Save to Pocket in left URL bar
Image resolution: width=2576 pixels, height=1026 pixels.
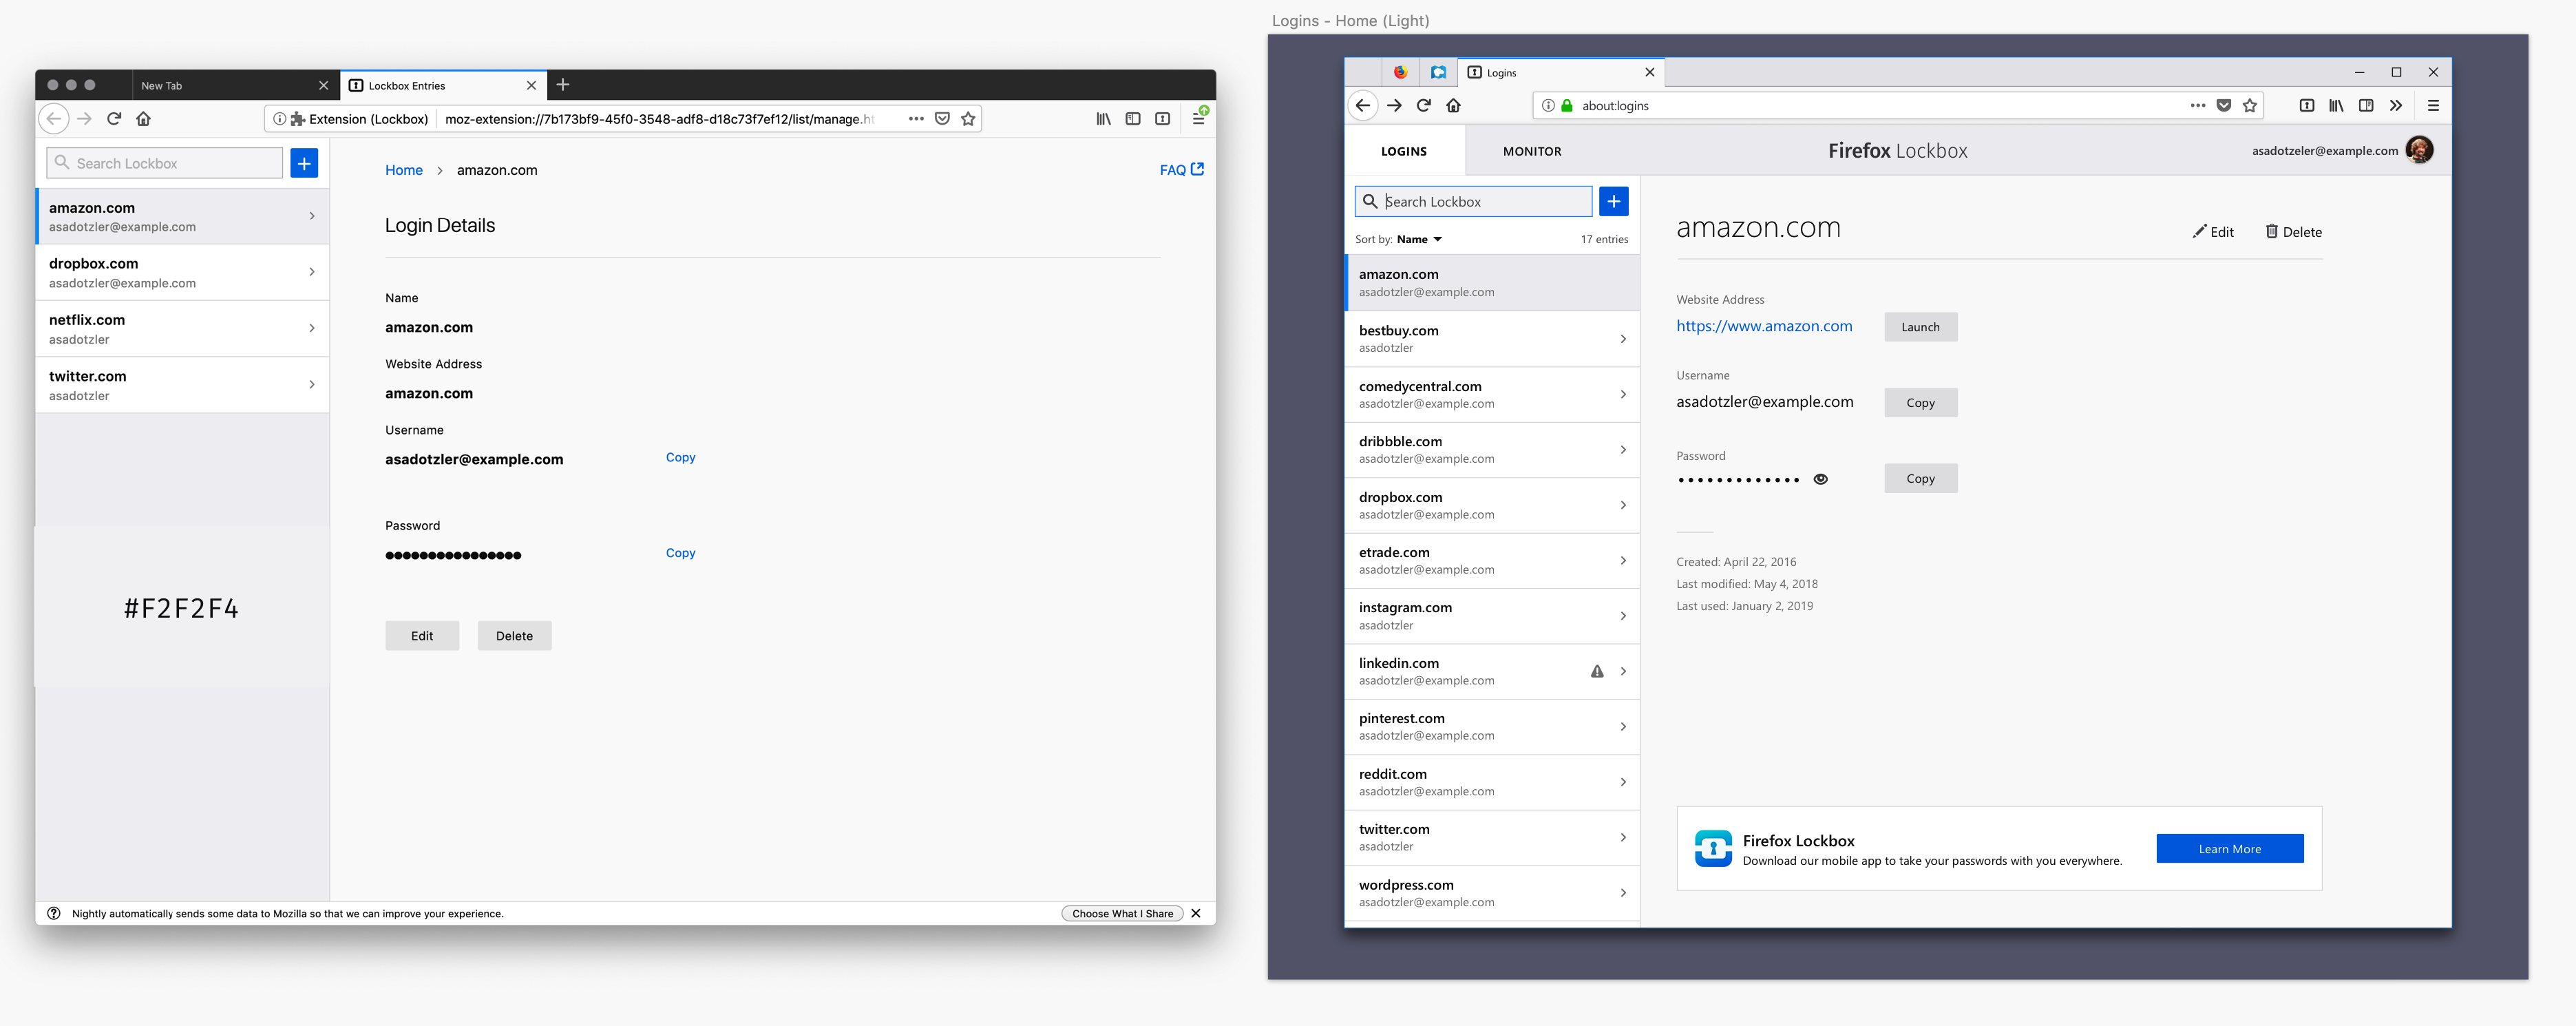[942, 119]
